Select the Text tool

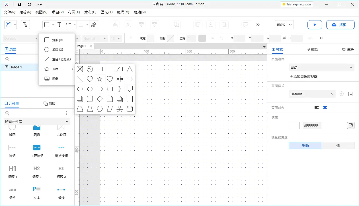tap(60, 24)
